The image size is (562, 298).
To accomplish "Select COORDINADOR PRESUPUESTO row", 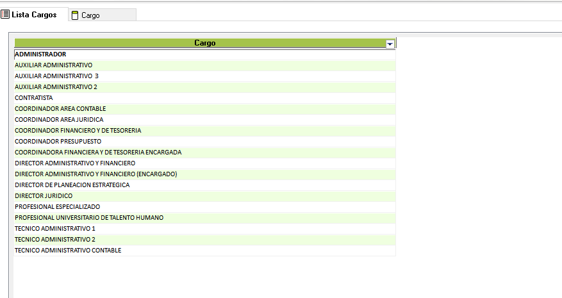I will click(58, 142).
